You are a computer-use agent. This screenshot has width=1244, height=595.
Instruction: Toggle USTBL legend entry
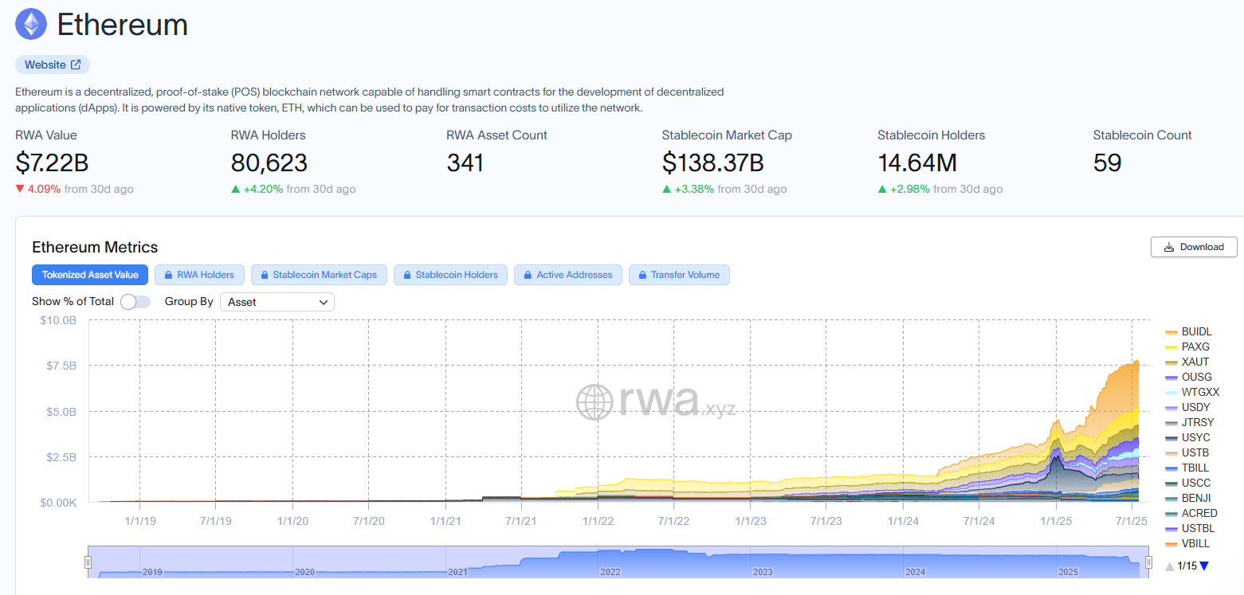[1189, 528]
